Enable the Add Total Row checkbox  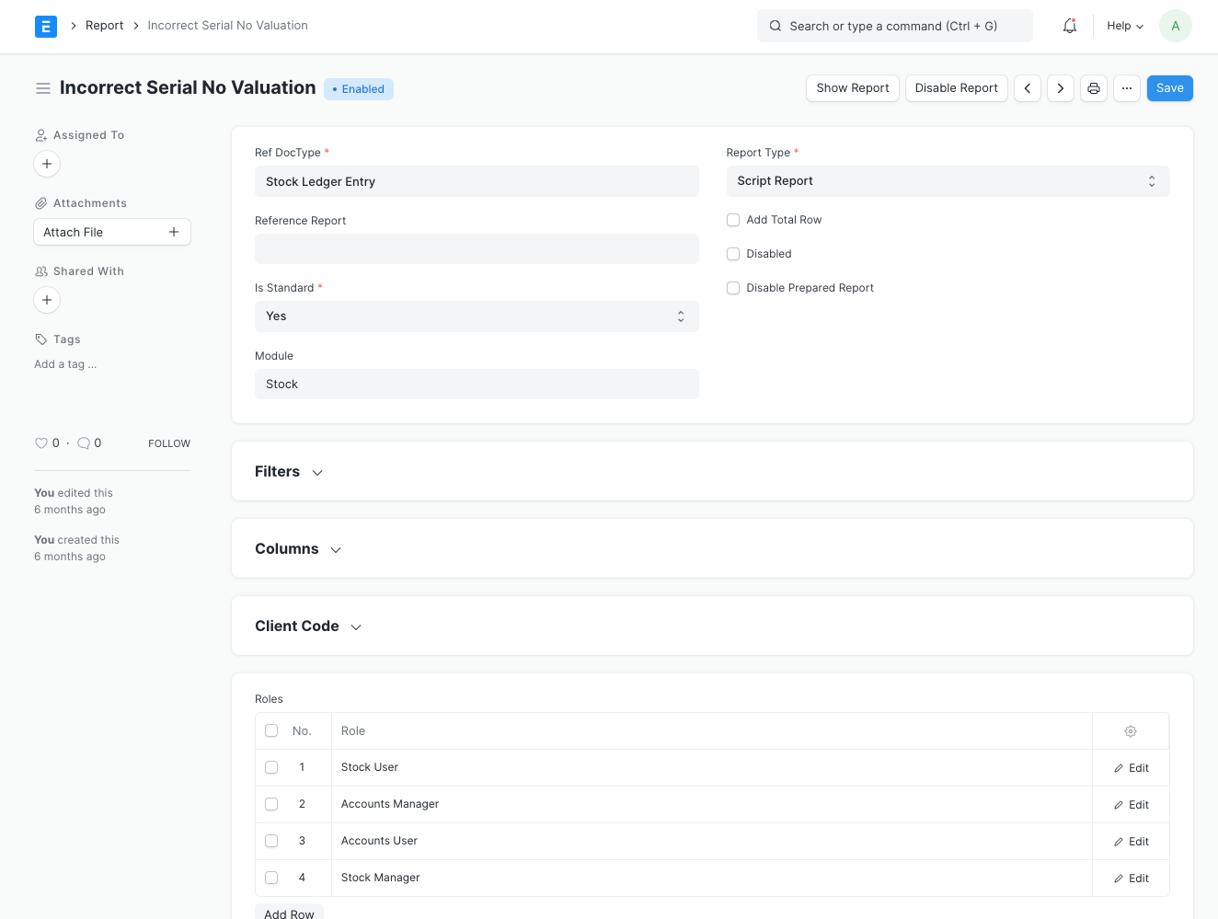pos(733,220)
